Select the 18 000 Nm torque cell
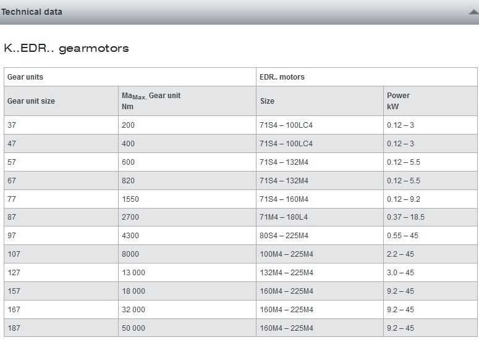 click(187, 291)
